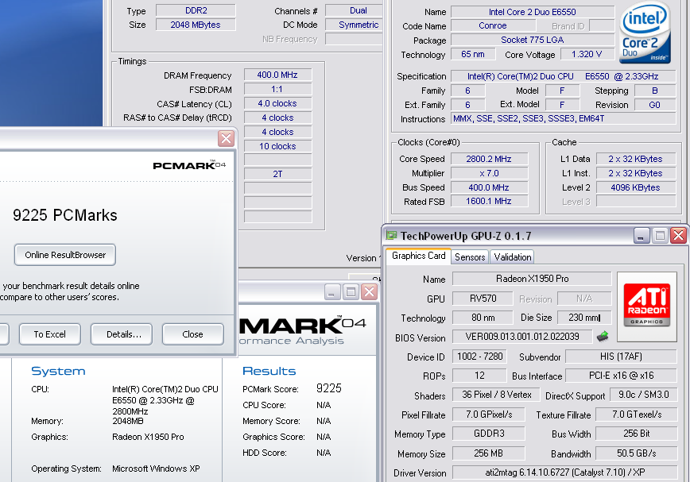The height and width of the screenshot is (482, 690).
Task: Close the PCMark04 main window
Action: coord(369,291)
